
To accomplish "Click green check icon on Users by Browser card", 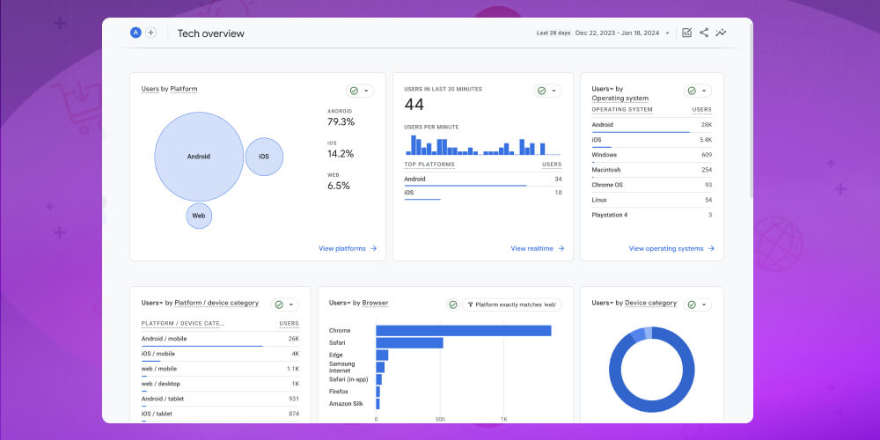I will tap(453, 304).
